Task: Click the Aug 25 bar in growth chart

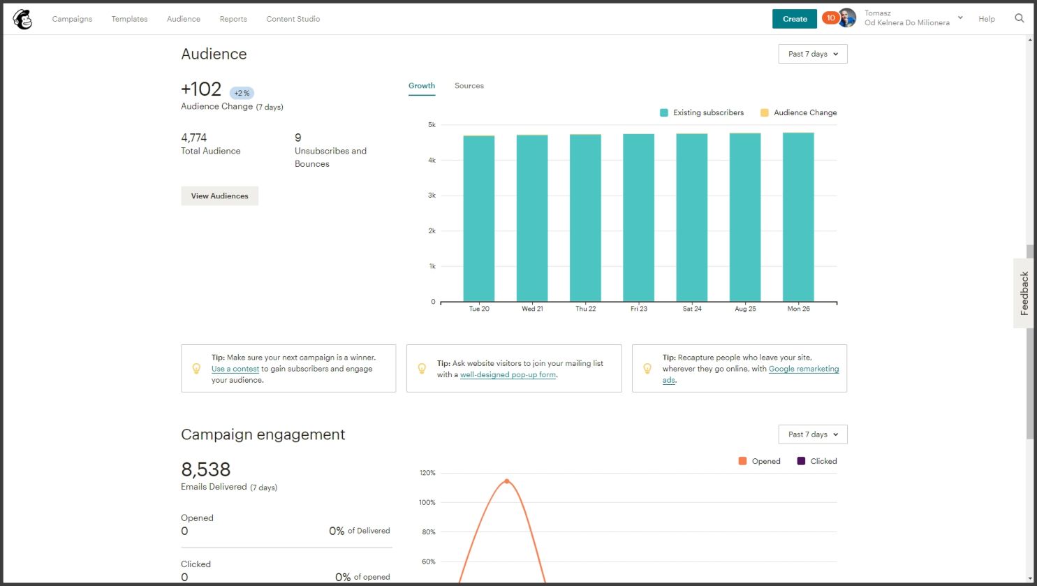Action: (x=745, y=217)
